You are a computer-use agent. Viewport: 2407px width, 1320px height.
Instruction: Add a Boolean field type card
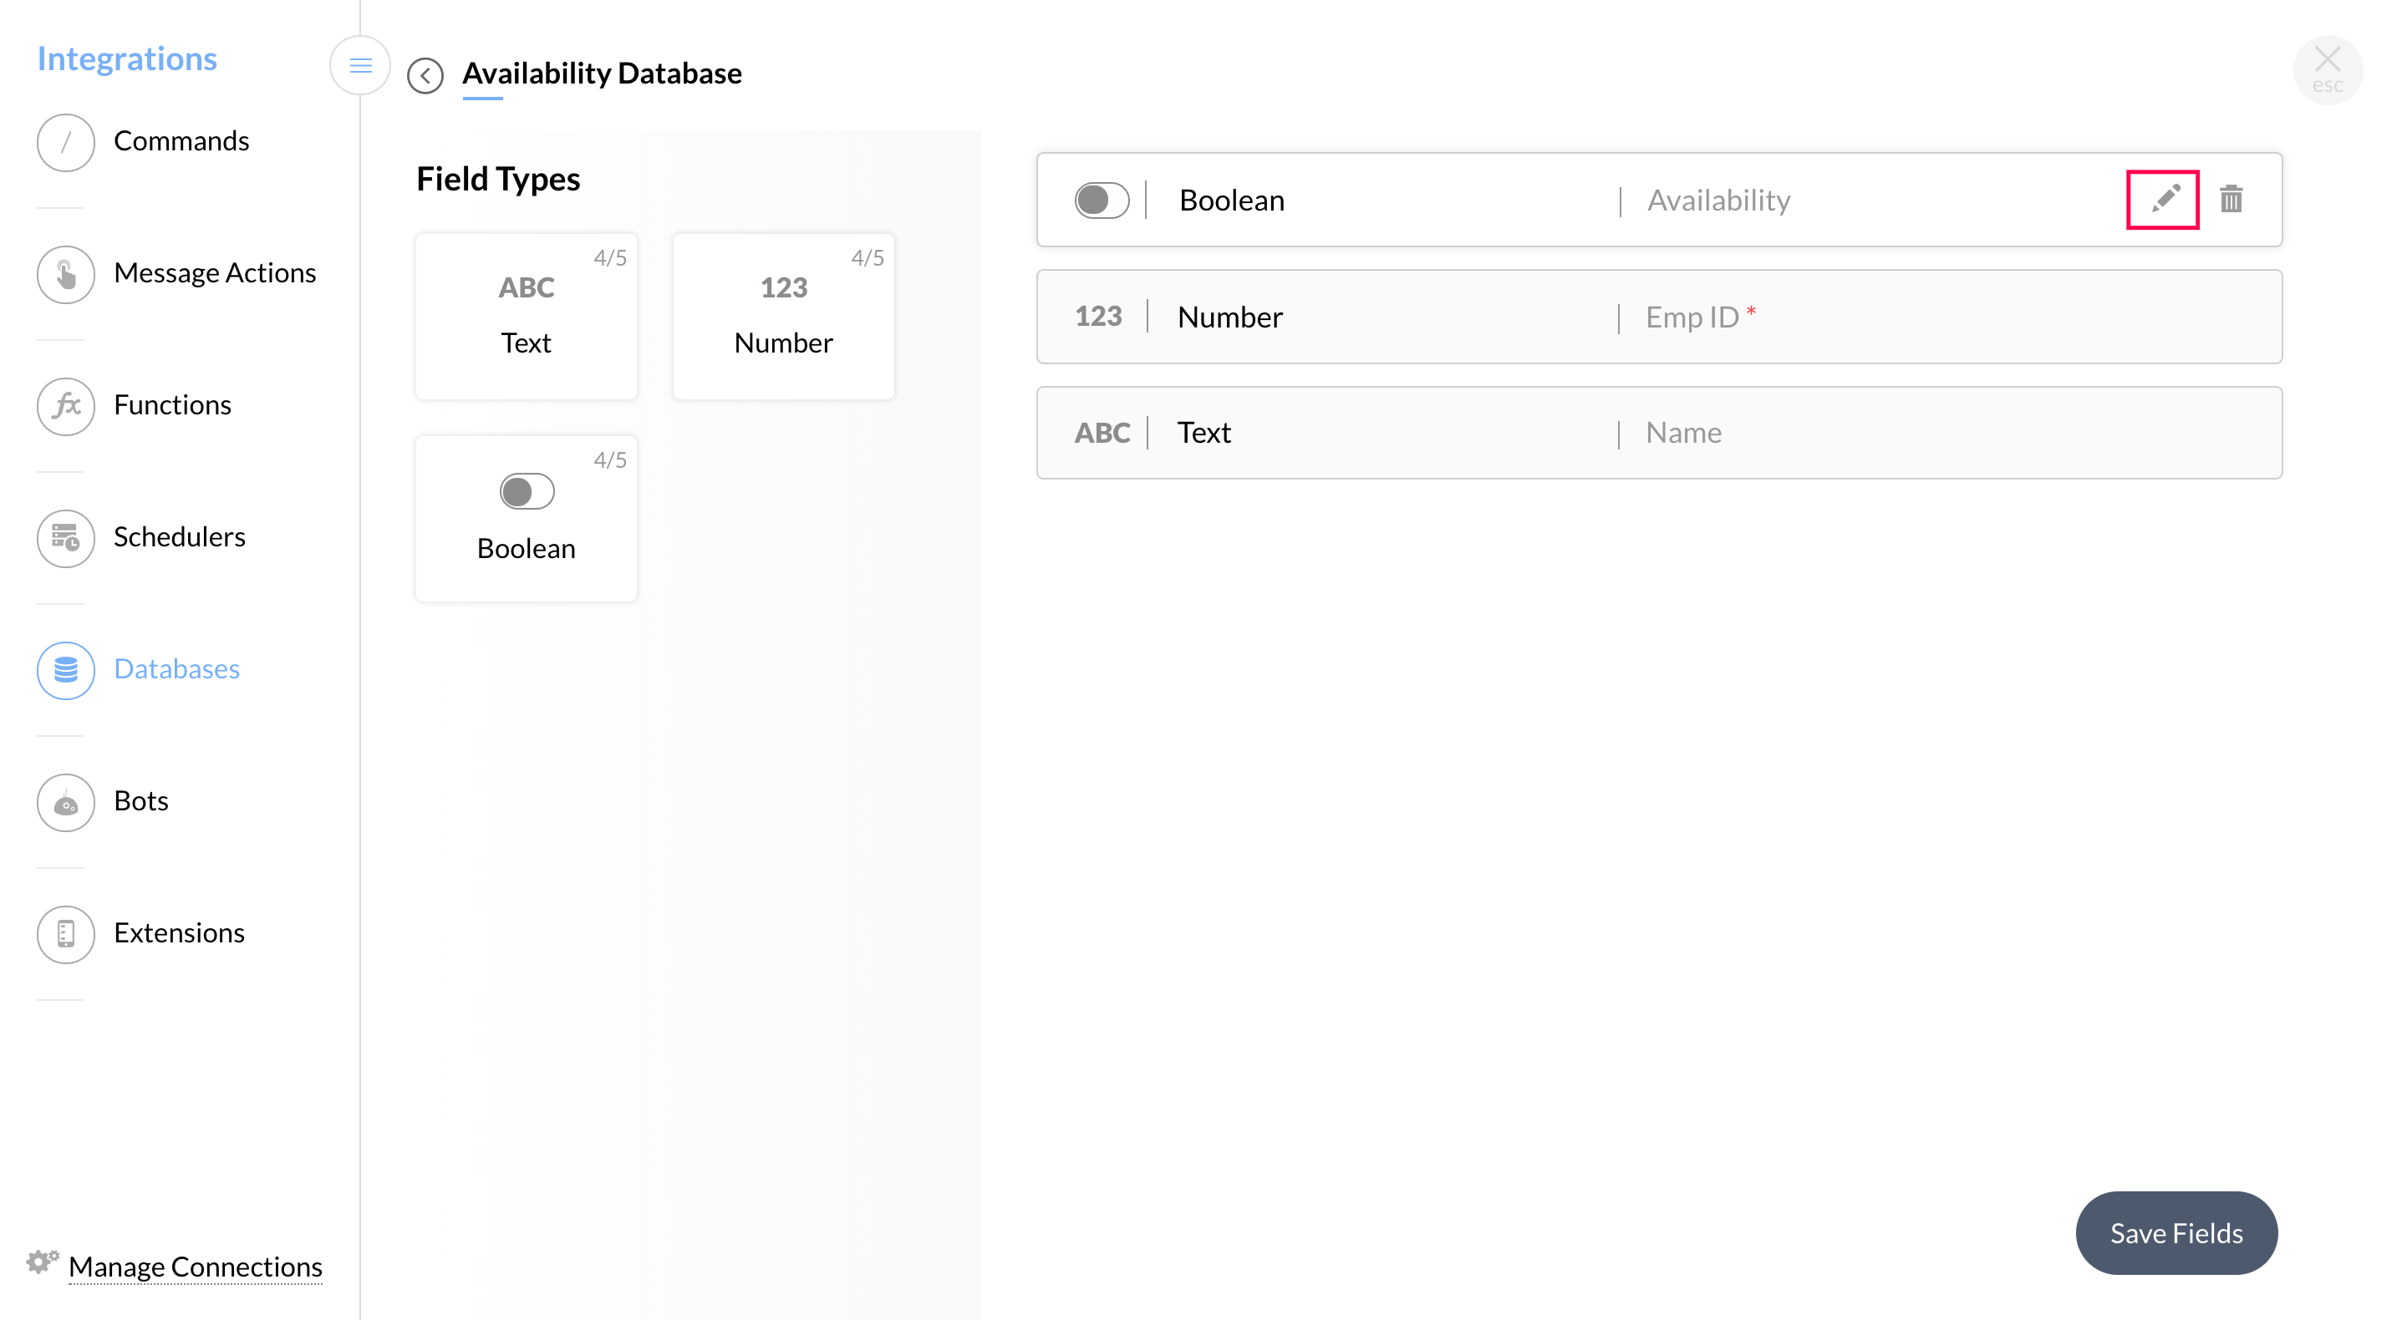click(x=526, y=519)
